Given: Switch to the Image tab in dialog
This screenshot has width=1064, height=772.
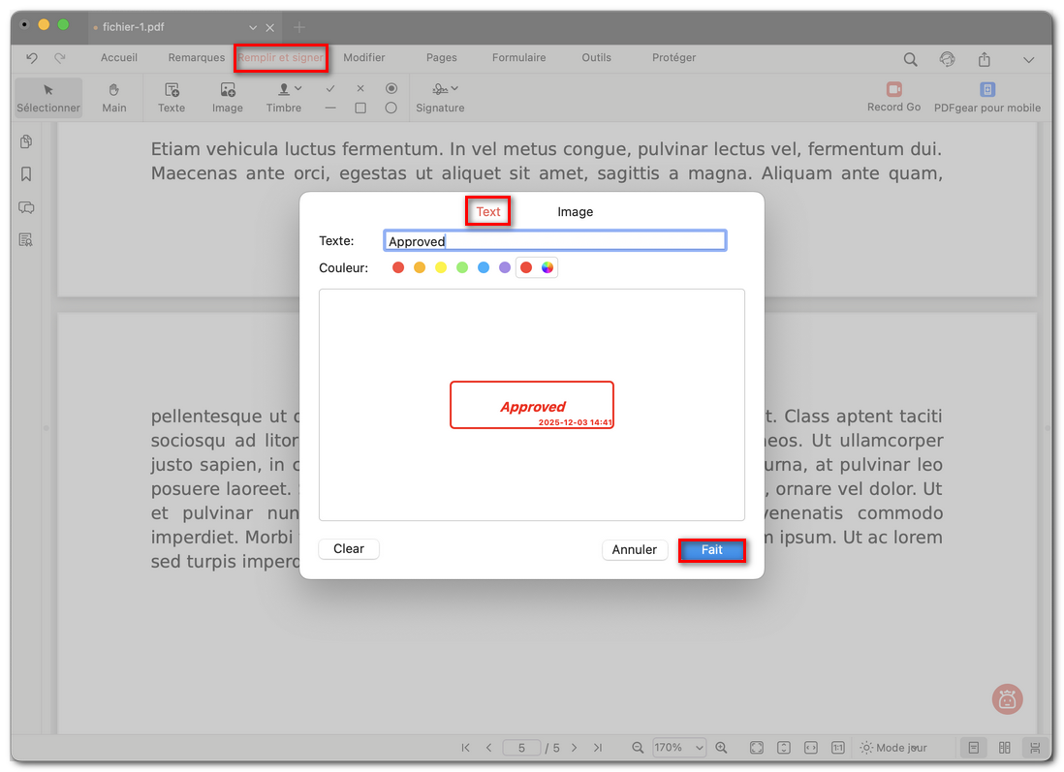Looking at the screenshot, I should click(575, 212).
